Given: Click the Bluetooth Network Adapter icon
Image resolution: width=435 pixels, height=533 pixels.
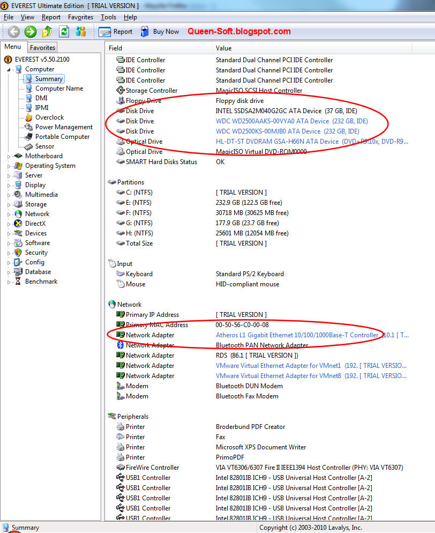Looking at the screenshot, I should tap(120, 345).
